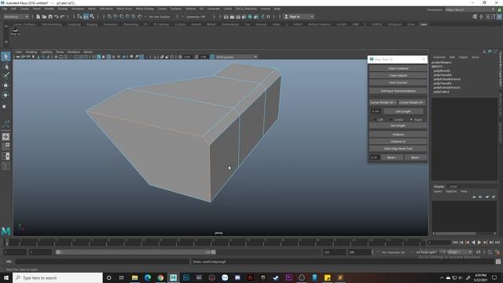Choose the Move tool in toolbox
Viewport: 503px width, 283px height.
coord(6,86)
